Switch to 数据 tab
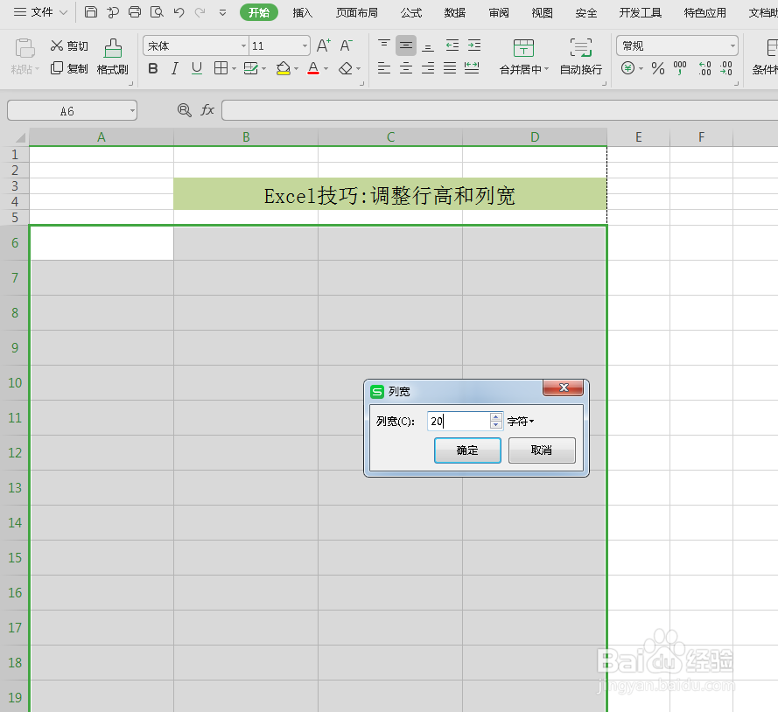This screenshot has width=778, height=712. coord(455,13)
